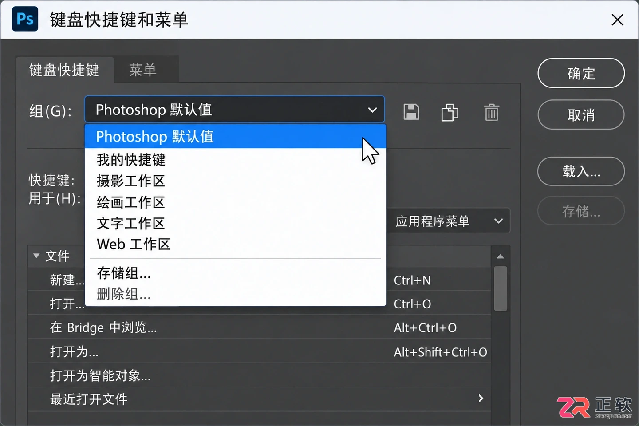Click the delete set trash icon
This screenshot has height=426, width=639.
click(491, 112)
